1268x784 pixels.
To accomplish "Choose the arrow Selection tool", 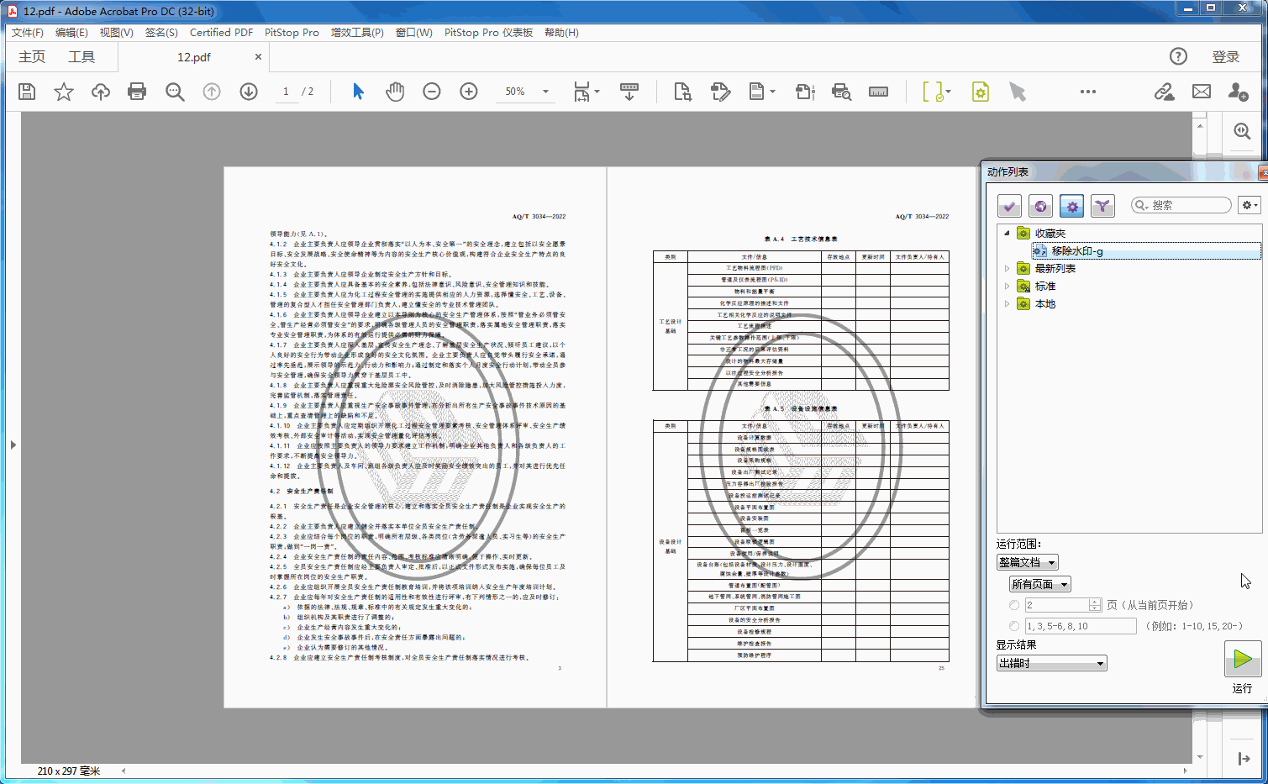I will tap(359, 92).
